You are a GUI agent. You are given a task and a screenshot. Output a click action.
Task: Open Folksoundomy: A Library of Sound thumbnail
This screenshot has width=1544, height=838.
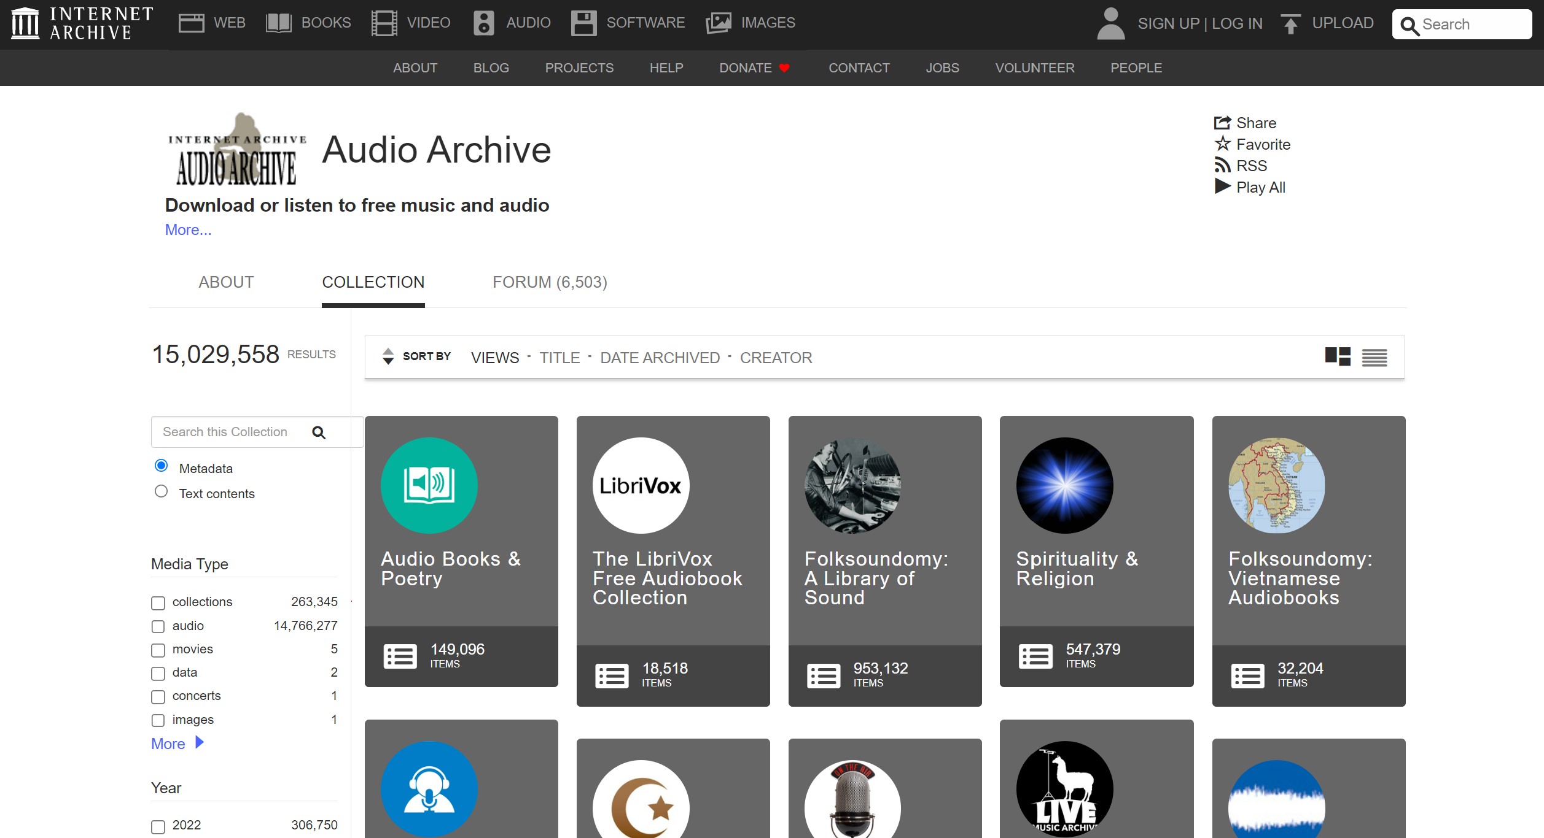pyautogui.click(x=852, y=485)
